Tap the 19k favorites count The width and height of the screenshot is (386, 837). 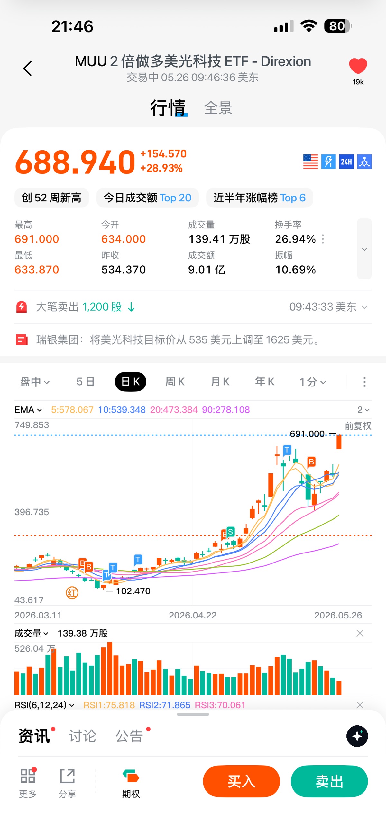[x=358, y=82]
